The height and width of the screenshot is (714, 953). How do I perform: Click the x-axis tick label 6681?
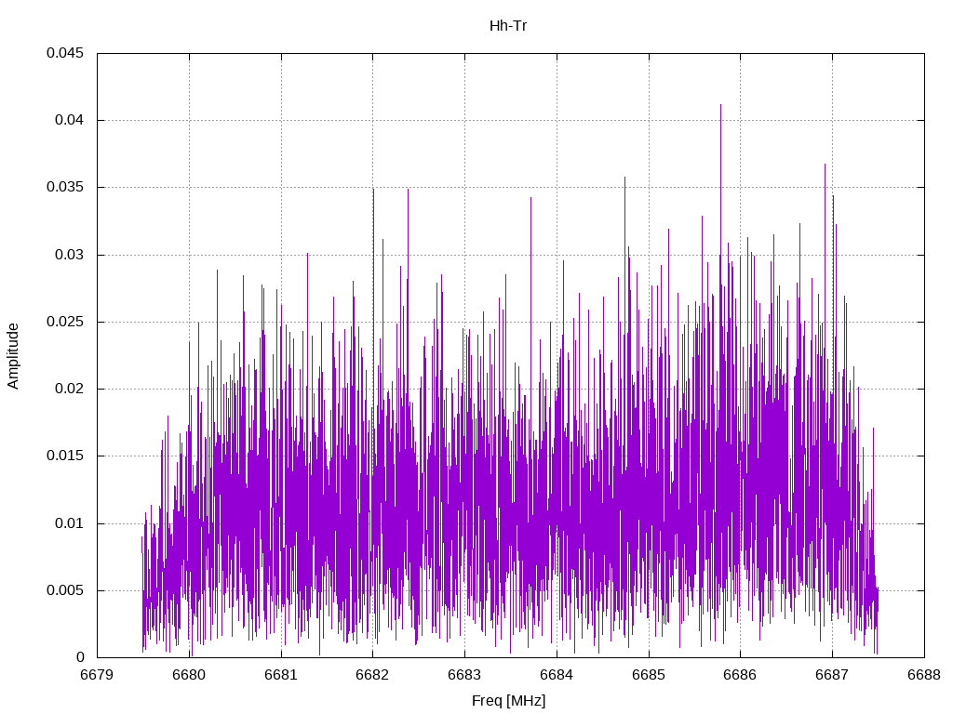tap(281, 675)
